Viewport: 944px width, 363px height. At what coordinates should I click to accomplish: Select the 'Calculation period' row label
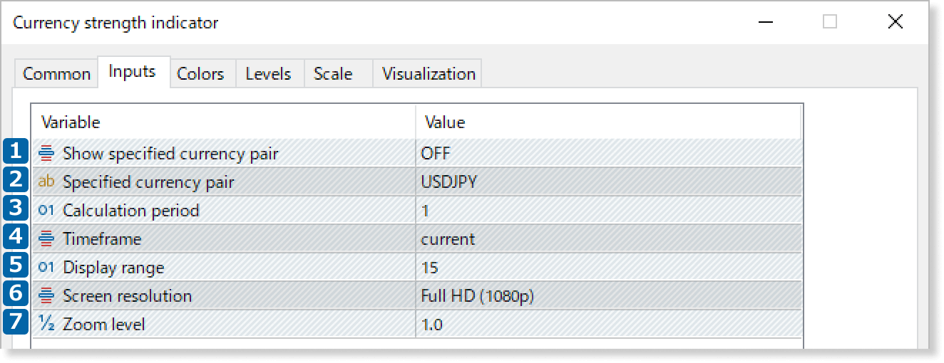(131, 210)
